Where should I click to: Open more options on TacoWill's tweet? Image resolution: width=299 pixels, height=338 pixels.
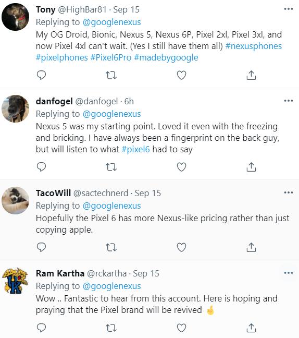(x=289, y=192)
